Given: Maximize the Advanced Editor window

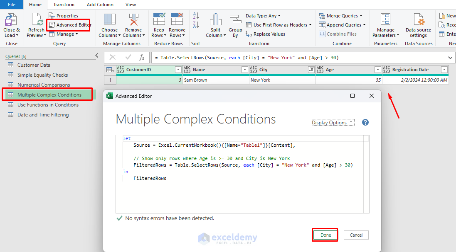Looking at the screenshot, I should coord(352,96).
